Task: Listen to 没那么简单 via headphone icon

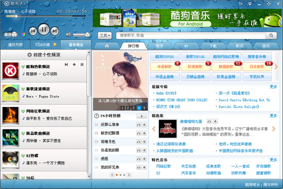Action: (x=139, y=125)
